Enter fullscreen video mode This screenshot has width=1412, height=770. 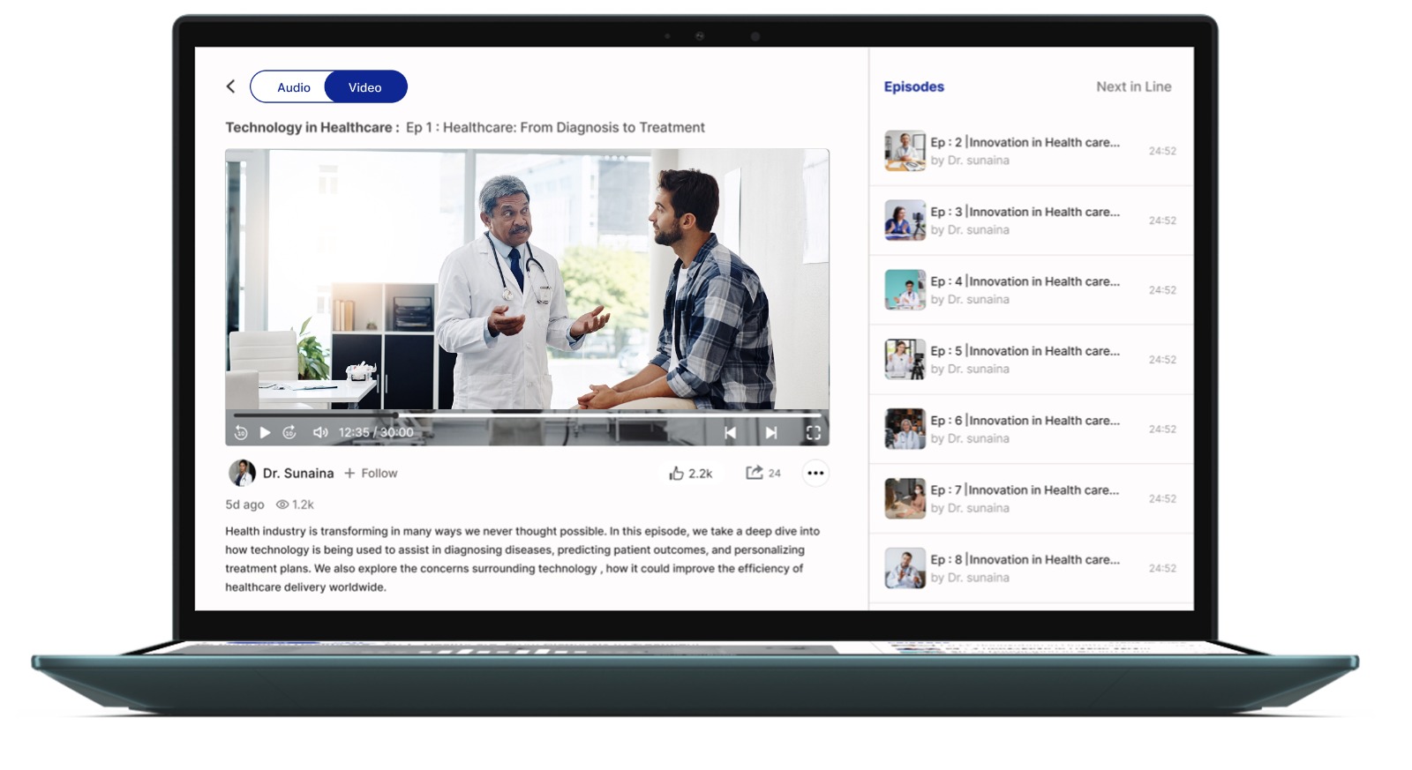click(x=814, y=432)
